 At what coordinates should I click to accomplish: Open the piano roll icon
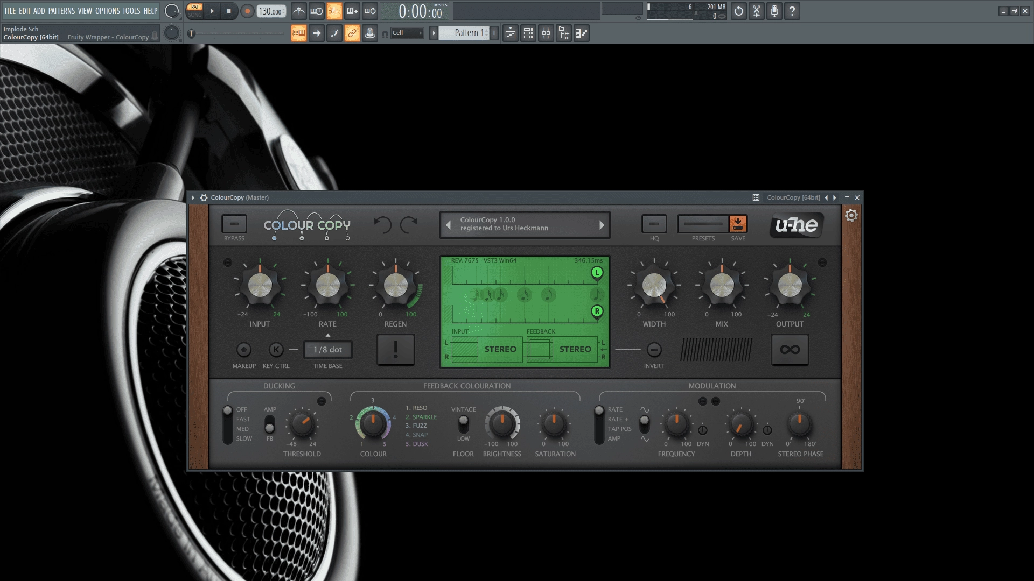582,33
